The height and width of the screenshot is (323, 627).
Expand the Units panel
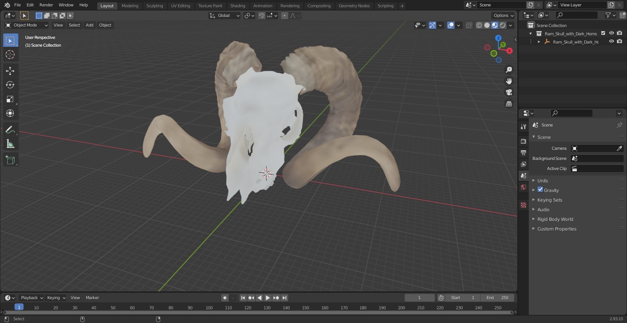pos(543,181)
